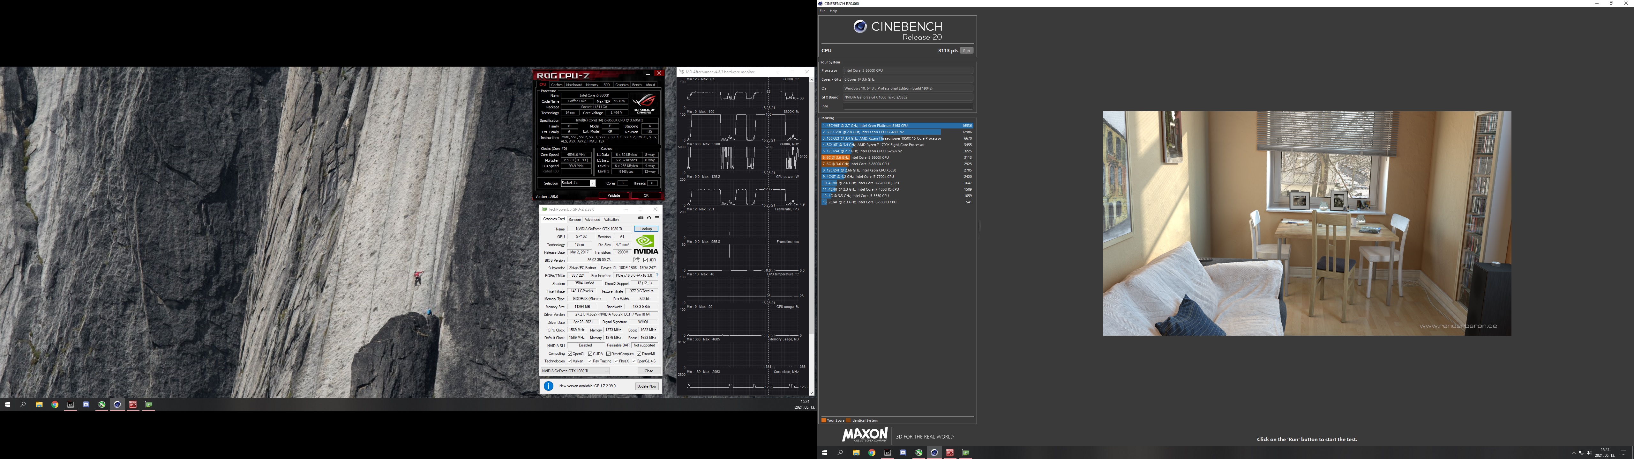
Task: Click the Info input field in Cinebench
Action: point(908,106)
